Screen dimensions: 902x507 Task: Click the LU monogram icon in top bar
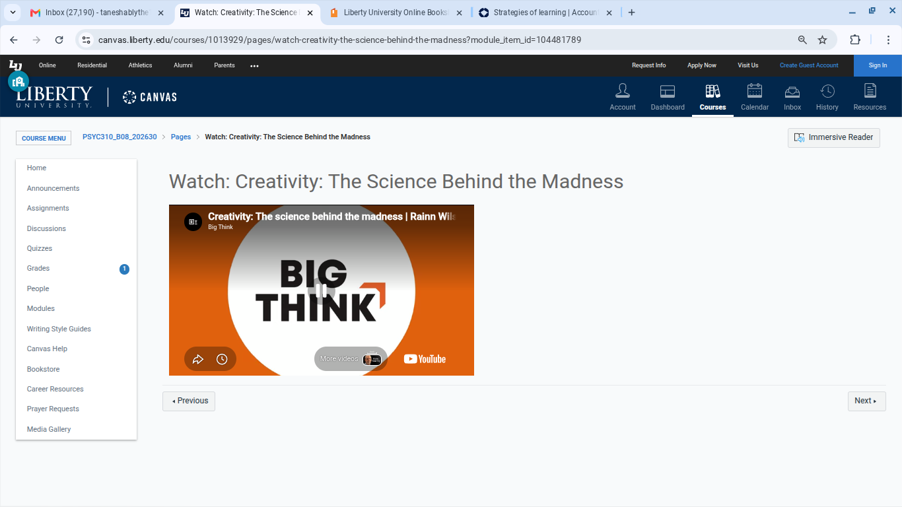click(15, 65)
